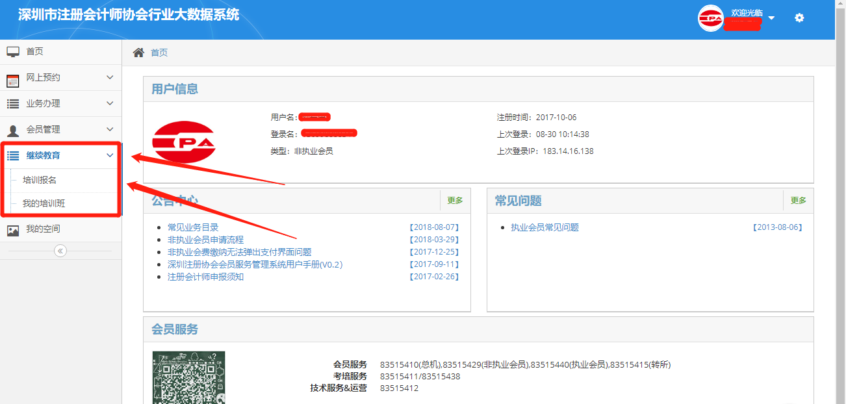846x404 pixels.
Task: Select the 继续教育 menu
Action: [43, 155]
